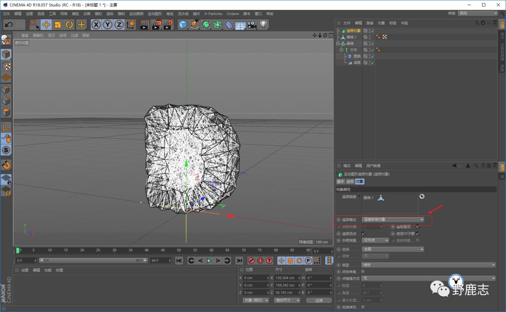506x312 pixels.
Task: Open the green array modeling icon
Action: coord(217,24)
